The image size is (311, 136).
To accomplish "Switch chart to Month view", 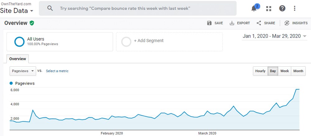I will tap(298, 71).
